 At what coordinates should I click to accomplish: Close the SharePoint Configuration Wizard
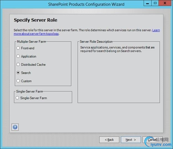(165, 3)
